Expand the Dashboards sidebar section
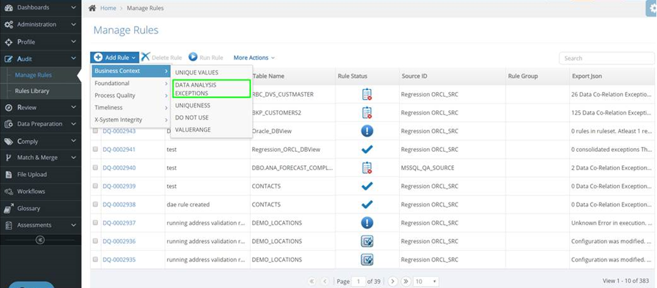 [73, 8]
